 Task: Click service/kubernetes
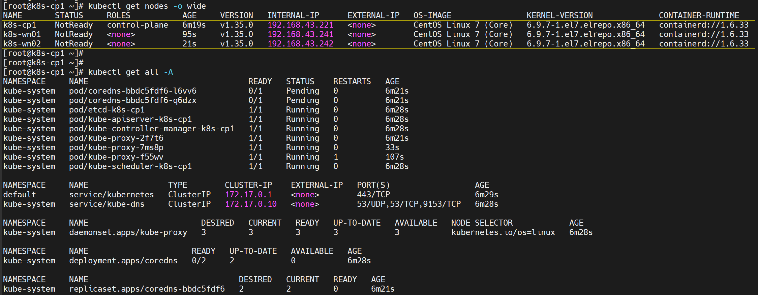(112, 195)
